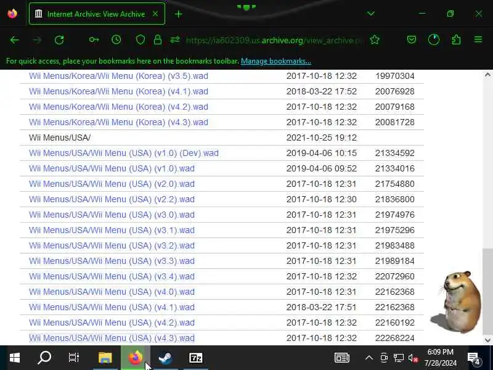Click the Firefox View icon at top left

click(x=12, y=14)
